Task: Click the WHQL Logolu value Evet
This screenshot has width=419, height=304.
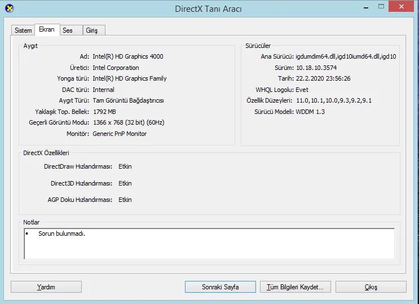Action: 302,90
